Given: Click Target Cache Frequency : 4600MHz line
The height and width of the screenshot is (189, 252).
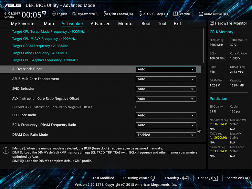Looking at the screenshot, I should [40, 53].
